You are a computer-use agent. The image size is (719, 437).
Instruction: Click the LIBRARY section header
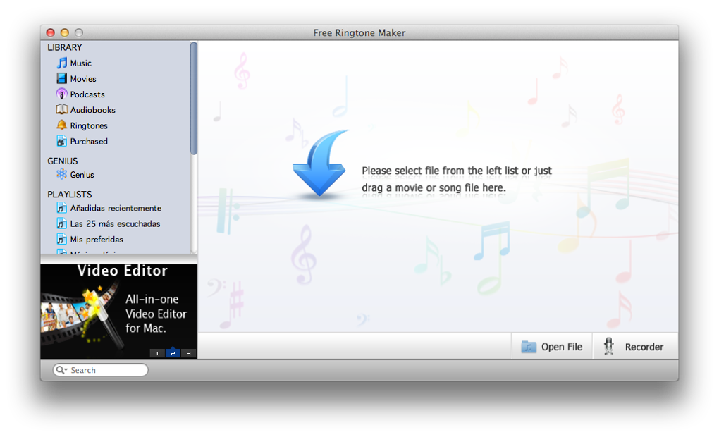65,47
